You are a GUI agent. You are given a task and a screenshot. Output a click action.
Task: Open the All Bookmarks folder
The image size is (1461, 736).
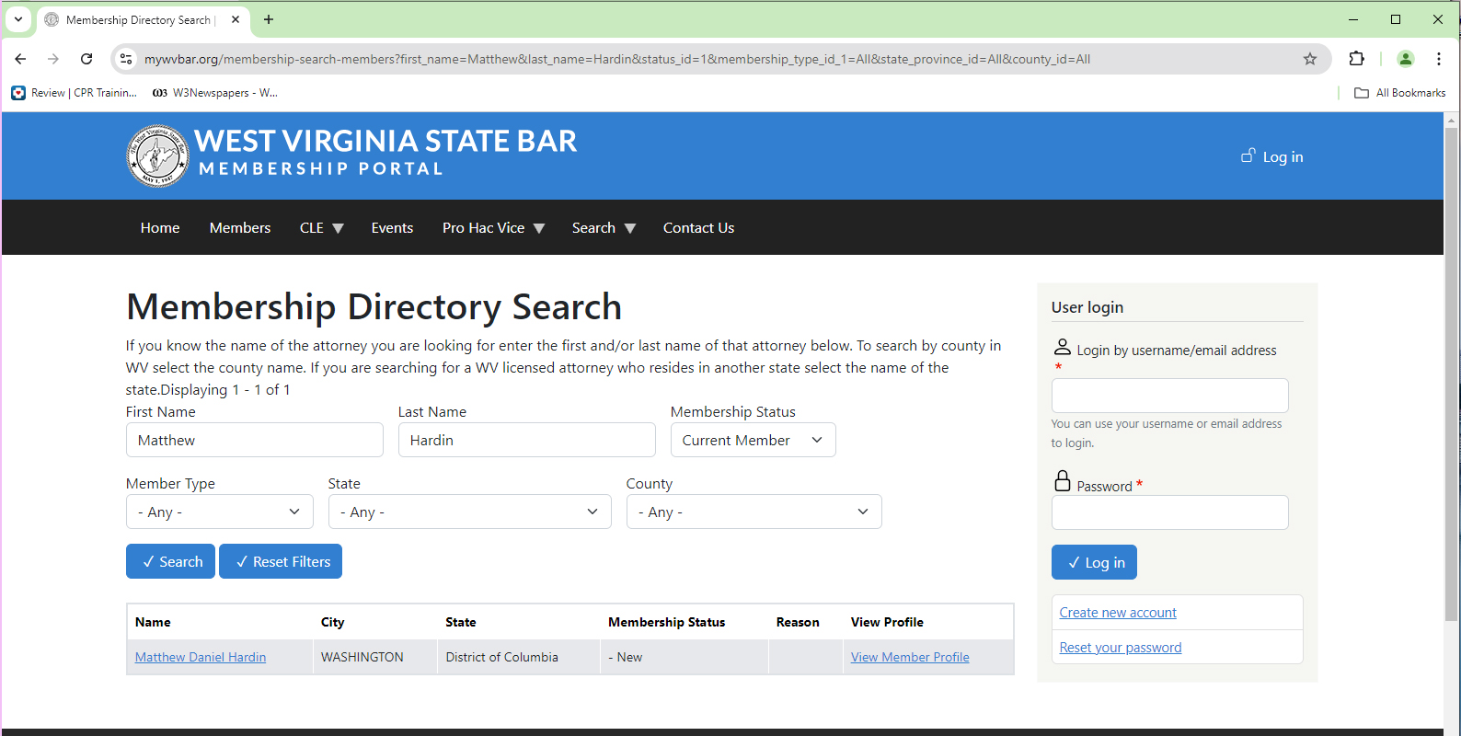[1400, 93]
